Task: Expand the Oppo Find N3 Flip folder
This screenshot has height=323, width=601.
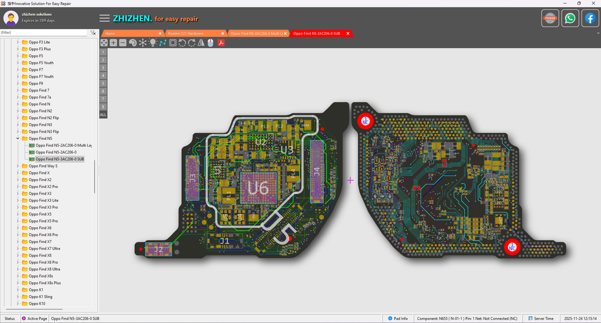Action: [18, 131]
